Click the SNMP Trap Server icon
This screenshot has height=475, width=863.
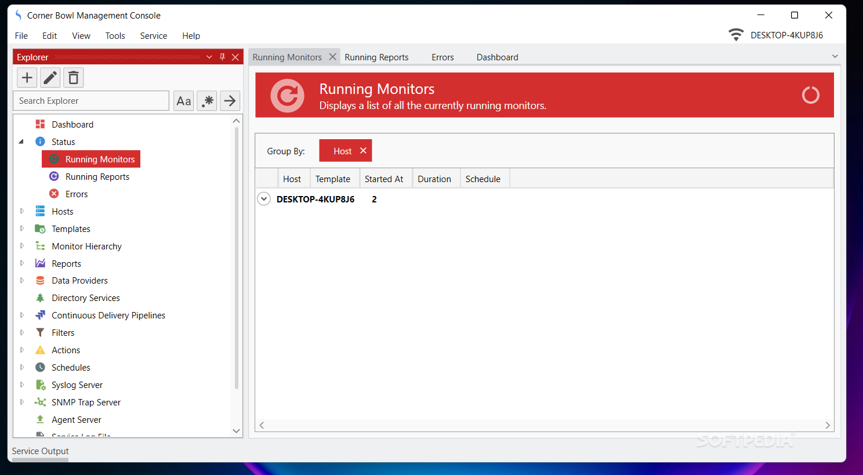(x=40, y=402)
